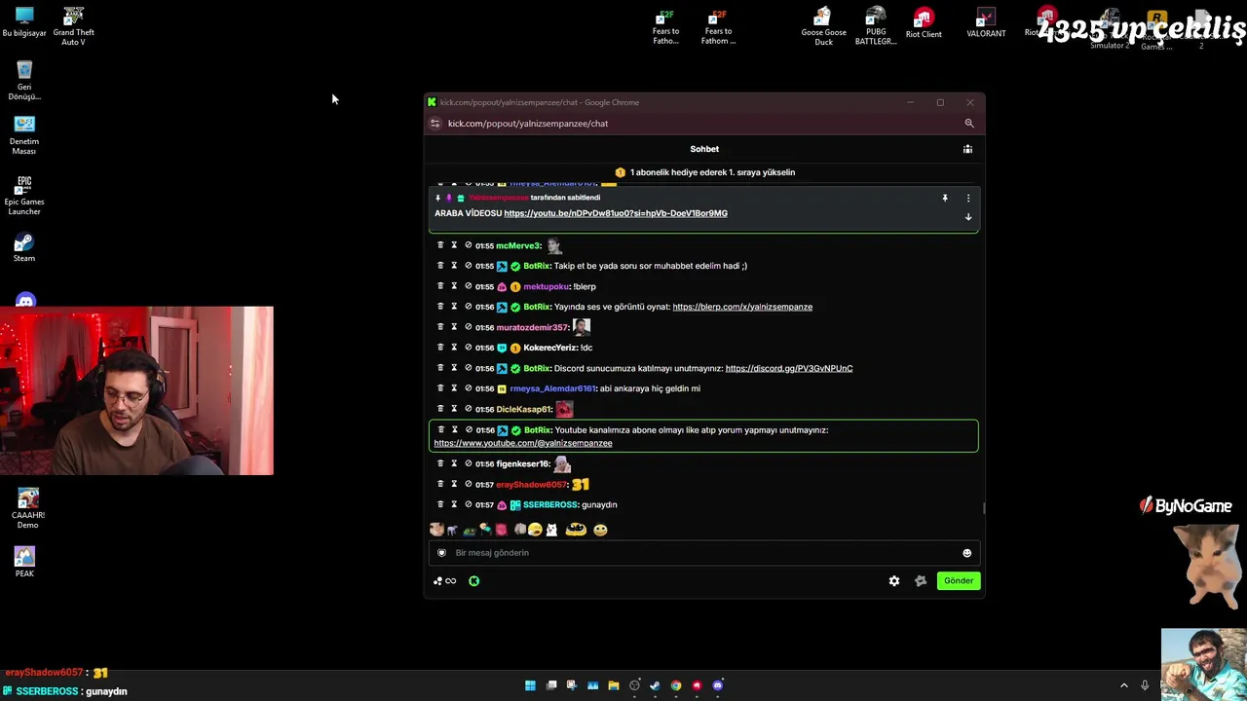Delete the KokerecYeriz !dc message
This screenshot has width=1247, height=701.
click(x=440, y=348)
